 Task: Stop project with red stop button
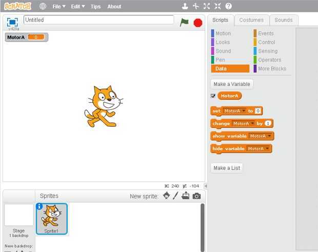click(x=198, y=22)
